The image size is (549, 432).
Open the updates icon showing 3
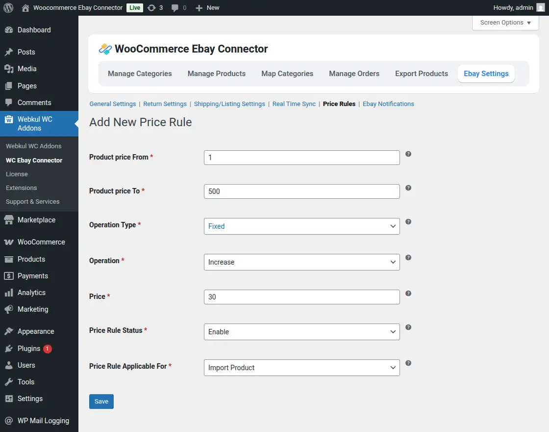[x=151, y=8]
